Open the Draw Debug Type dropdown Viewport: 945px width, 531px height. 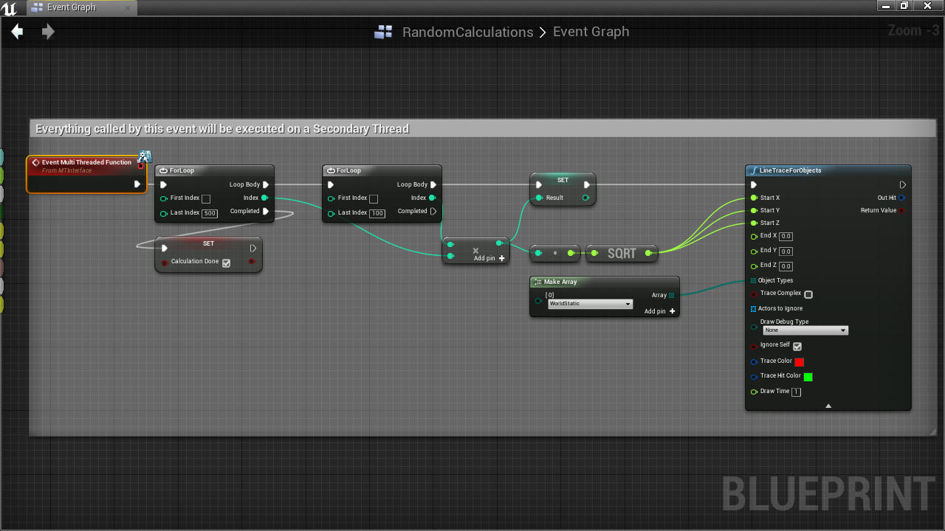tap(805, 330)
